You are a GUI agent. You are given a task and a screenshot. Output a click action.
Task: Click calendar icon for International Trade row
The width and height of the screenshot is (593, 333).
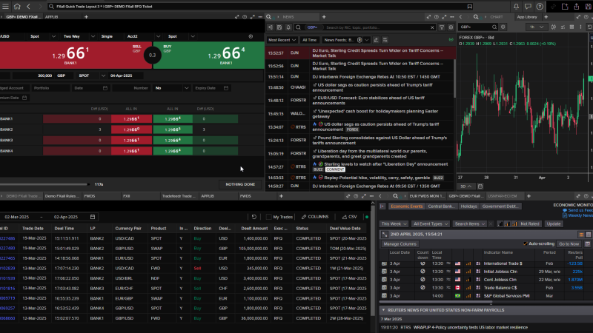pyautogui.click(x=384, y=263)
